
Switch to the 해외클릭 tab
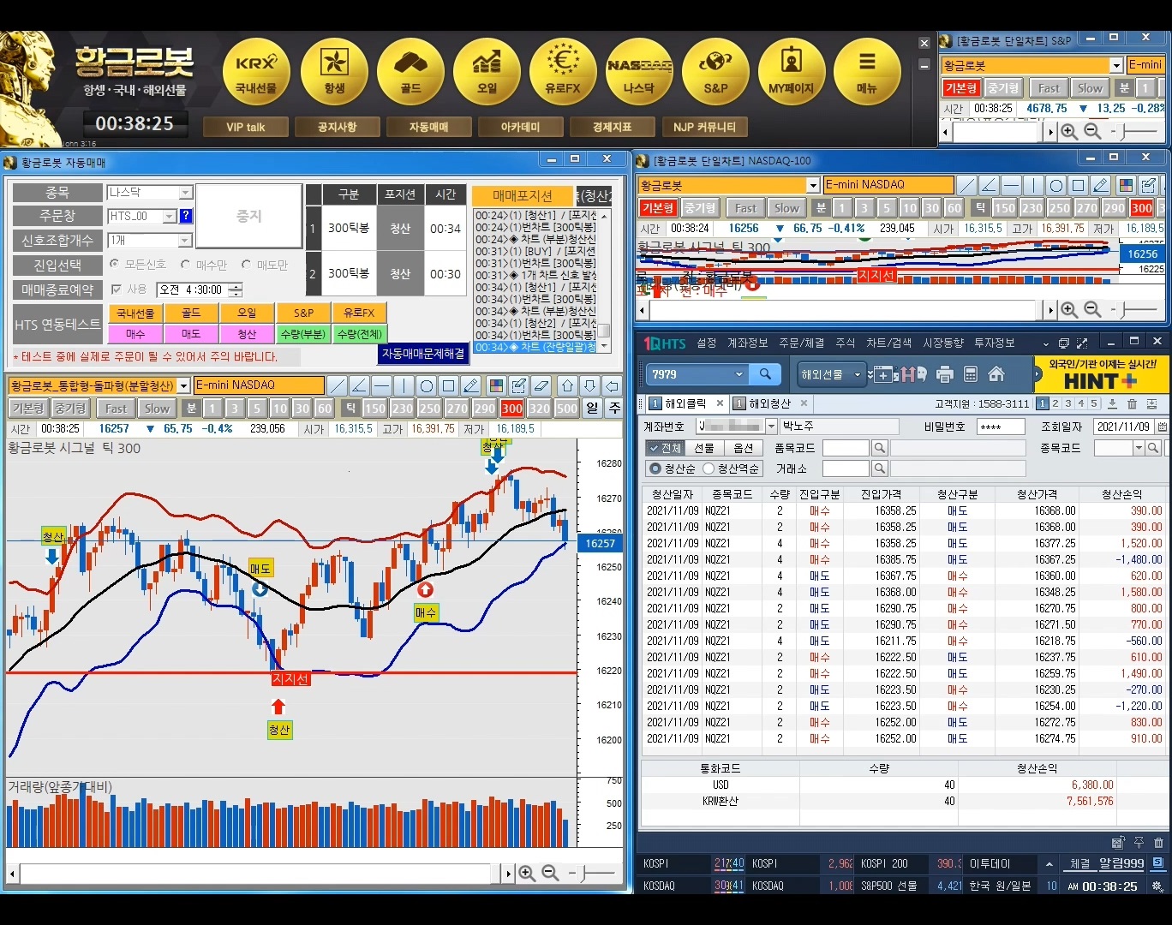[x=685, y=403]
